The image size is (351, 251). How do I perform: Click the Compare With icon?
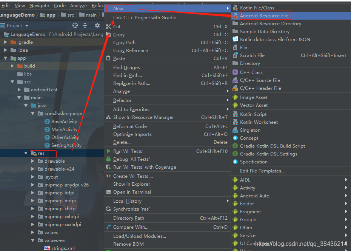108,227
